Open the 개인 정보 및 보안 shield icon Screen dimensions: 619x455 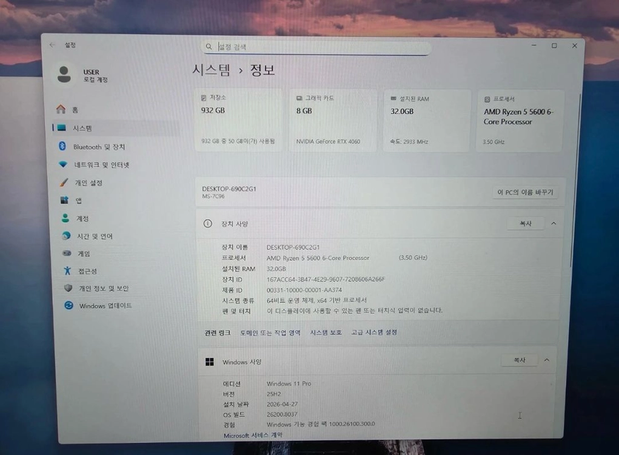(69, 288)
